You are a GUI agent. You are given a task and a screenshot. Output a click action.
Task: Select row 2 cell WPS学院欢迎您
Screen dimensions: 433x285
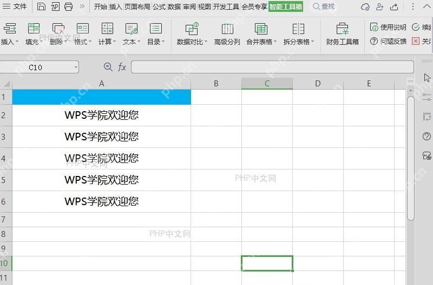(x=102, y=115)
